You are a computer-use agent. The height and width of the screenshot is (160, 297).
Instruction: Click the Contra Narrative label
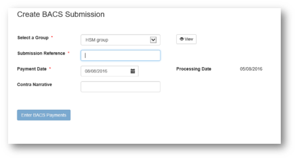pyautogui.click(x=34, y=84)
